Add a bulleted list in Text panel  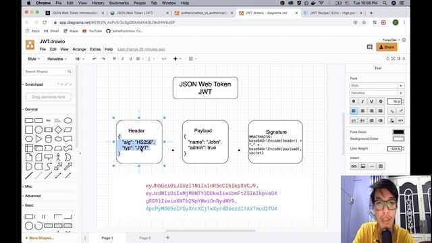[362, 120]
